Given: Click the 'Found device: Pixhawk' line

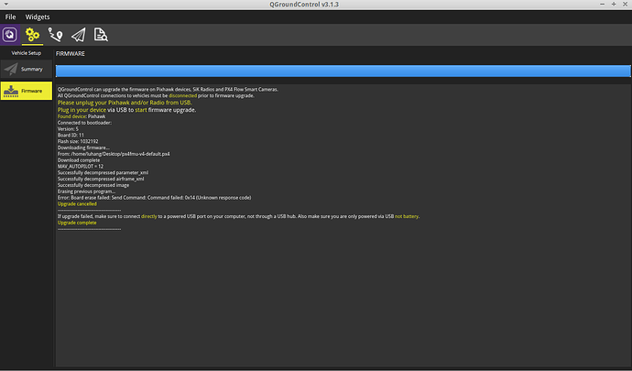Looking at the screenshot, I should tap(82, 116).
